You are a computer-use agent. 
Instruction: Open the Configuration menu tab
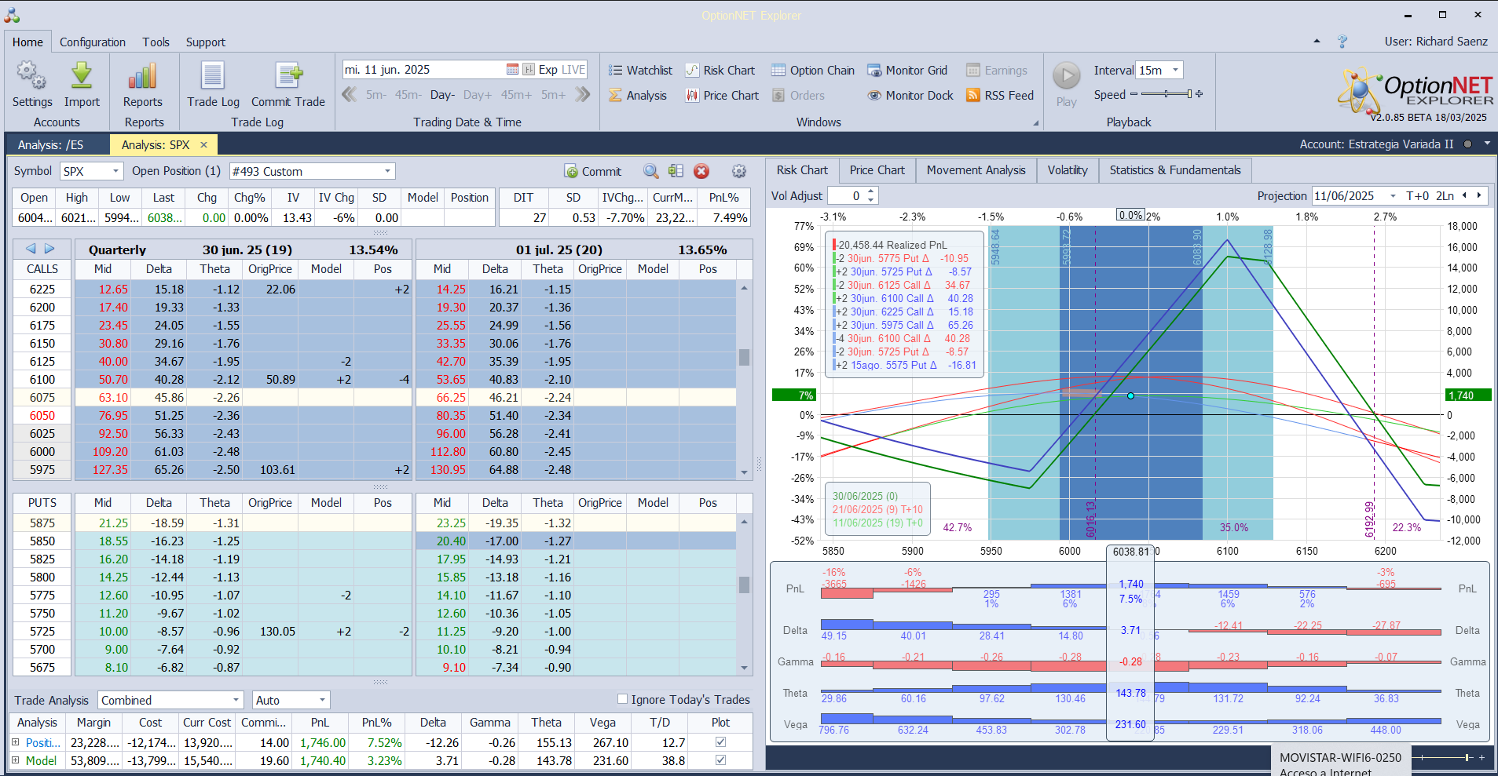tap(93, 42)
